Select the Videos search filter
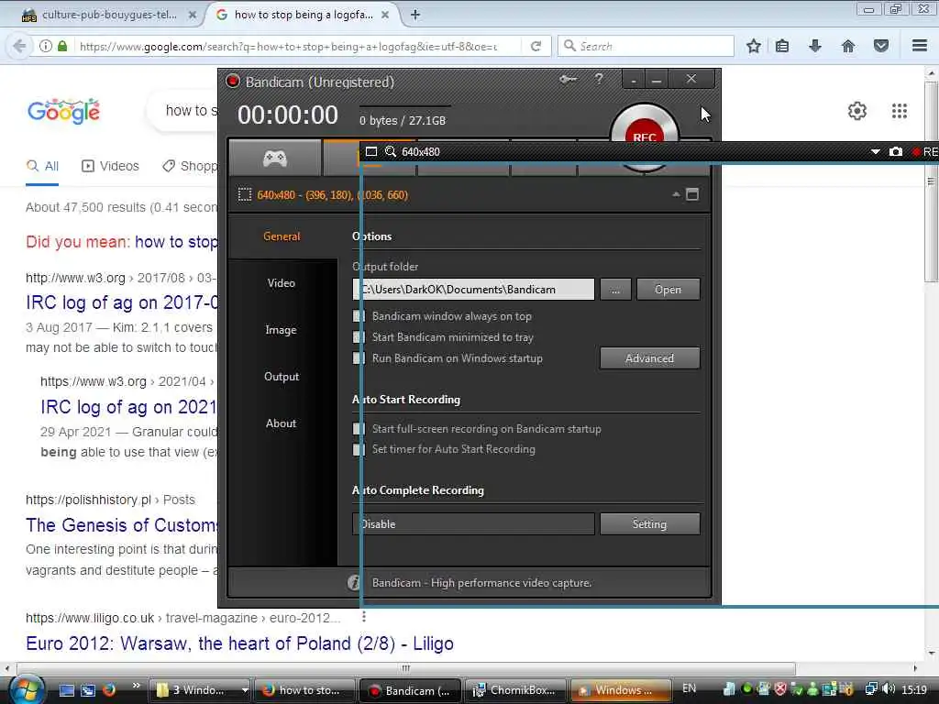 110,167
